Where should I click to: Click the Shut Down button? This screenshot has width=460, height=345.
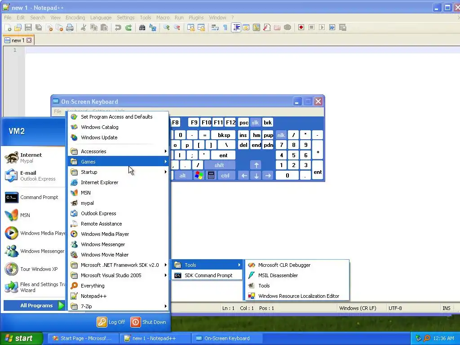point(148,322)
